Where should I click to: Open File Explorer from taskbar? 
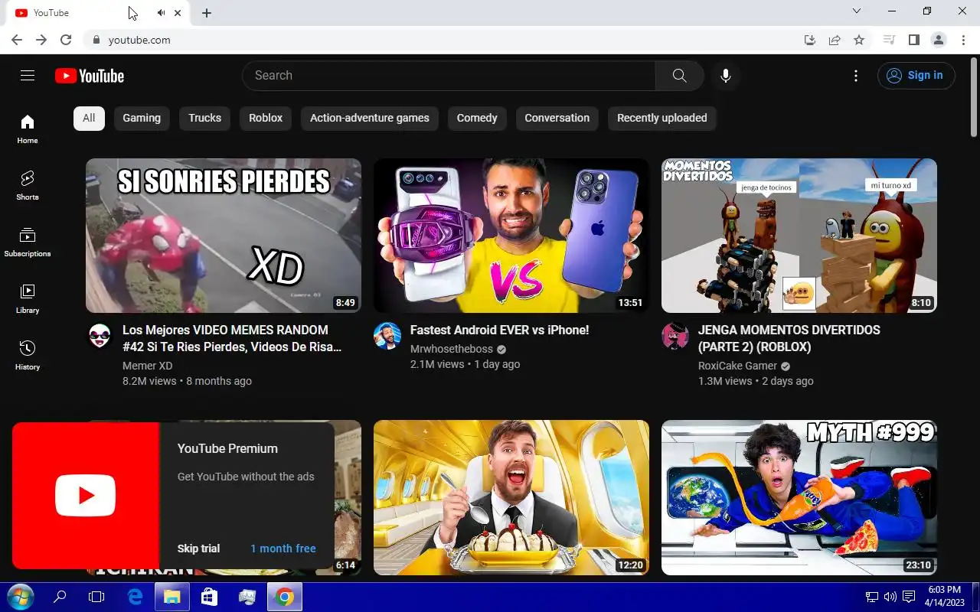(x=172, y=597)
